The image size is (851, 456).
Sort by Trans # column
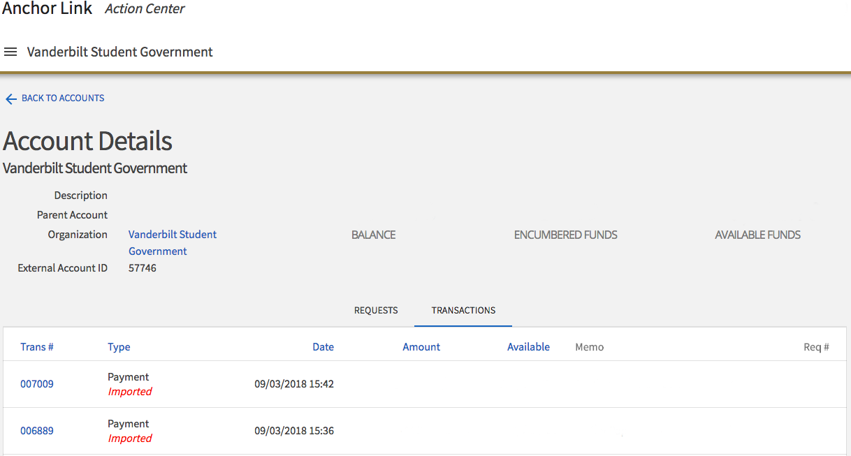[x=37, y=347]
